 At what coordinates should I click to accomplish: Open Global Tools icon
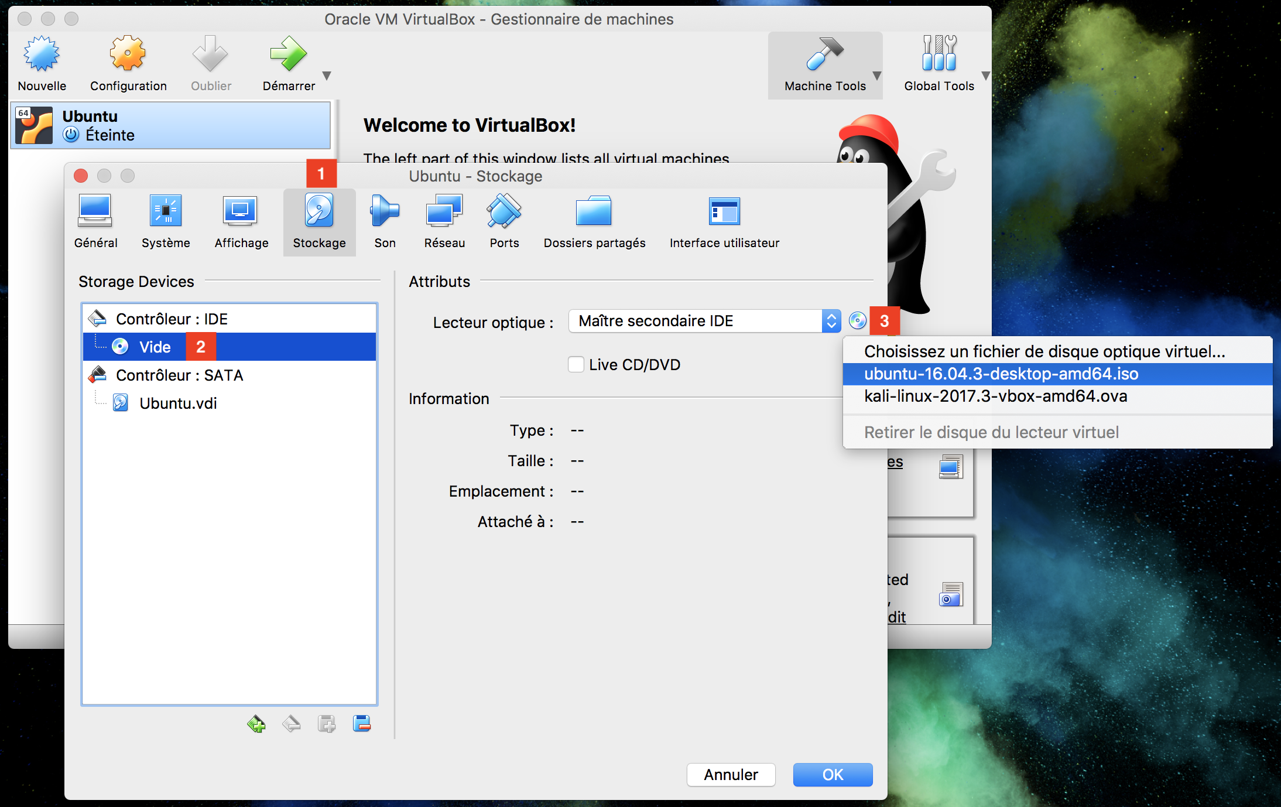[x=939, y=53]
